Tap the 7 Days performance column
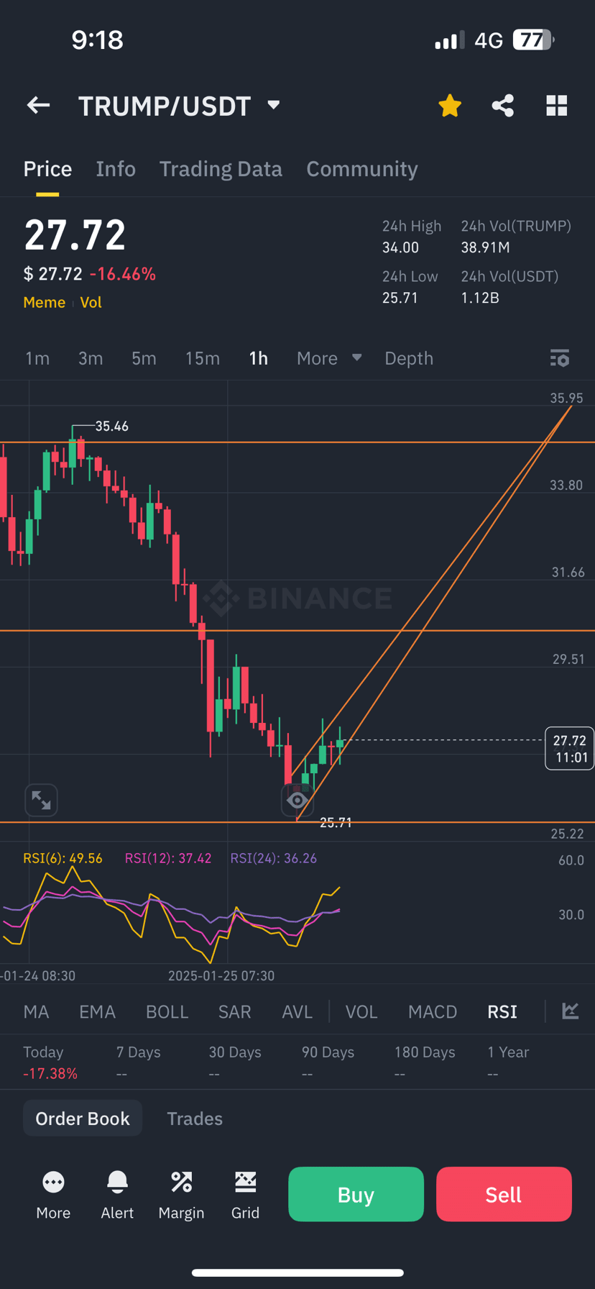595x1289 pixels. (139, 1062)
